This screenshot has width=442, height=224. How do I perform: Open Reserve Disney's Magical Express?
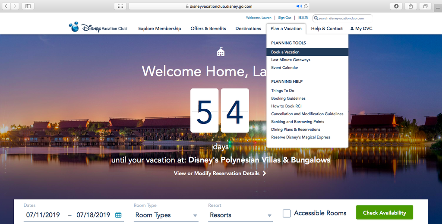(301, 137)
